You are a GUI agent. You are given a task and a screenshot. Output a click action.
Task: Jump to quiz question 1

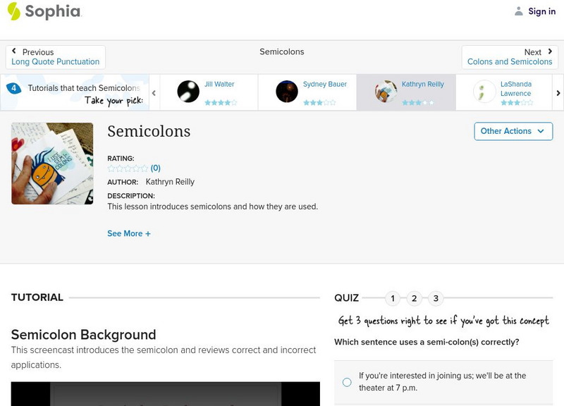(393, 298)
